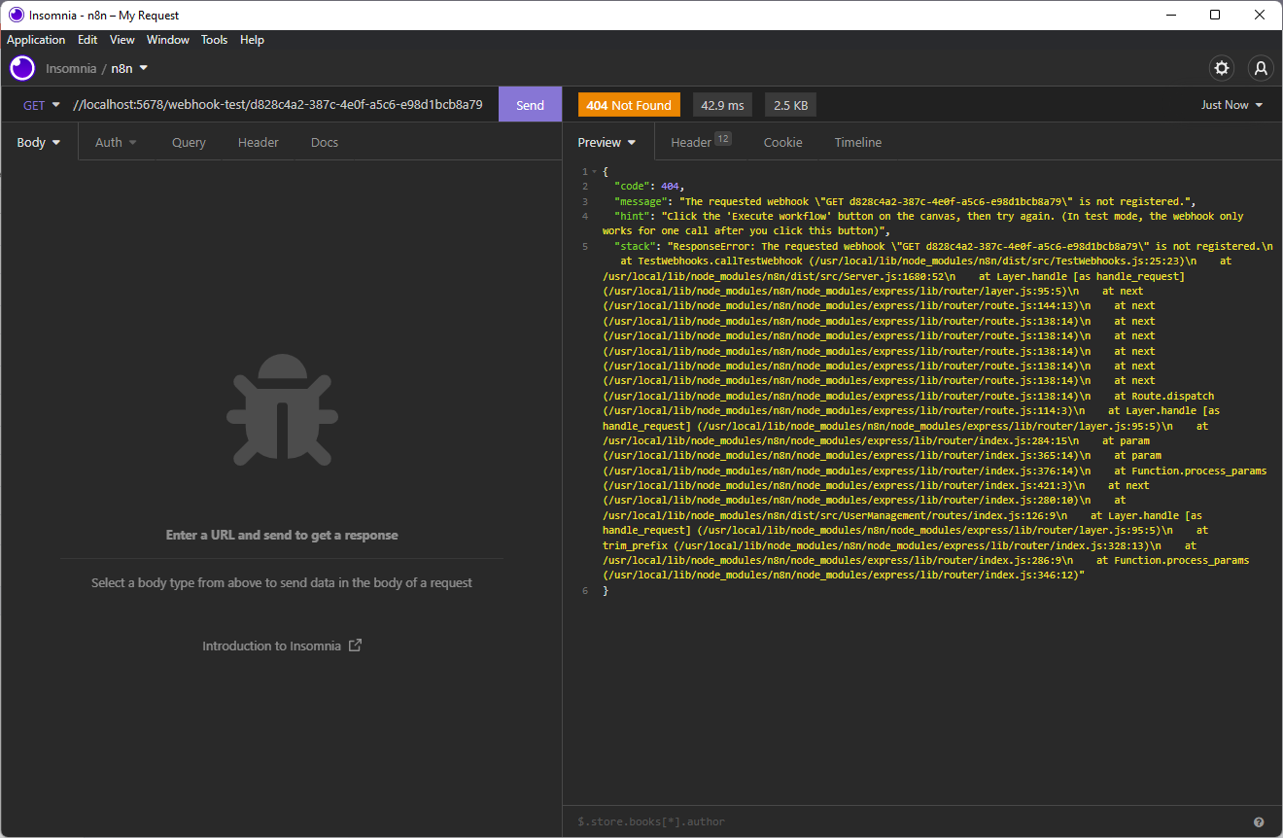Open the user account icon
Image resolution: width=1283 pixels, height=838 pixels.
(x=1261, y=68)
